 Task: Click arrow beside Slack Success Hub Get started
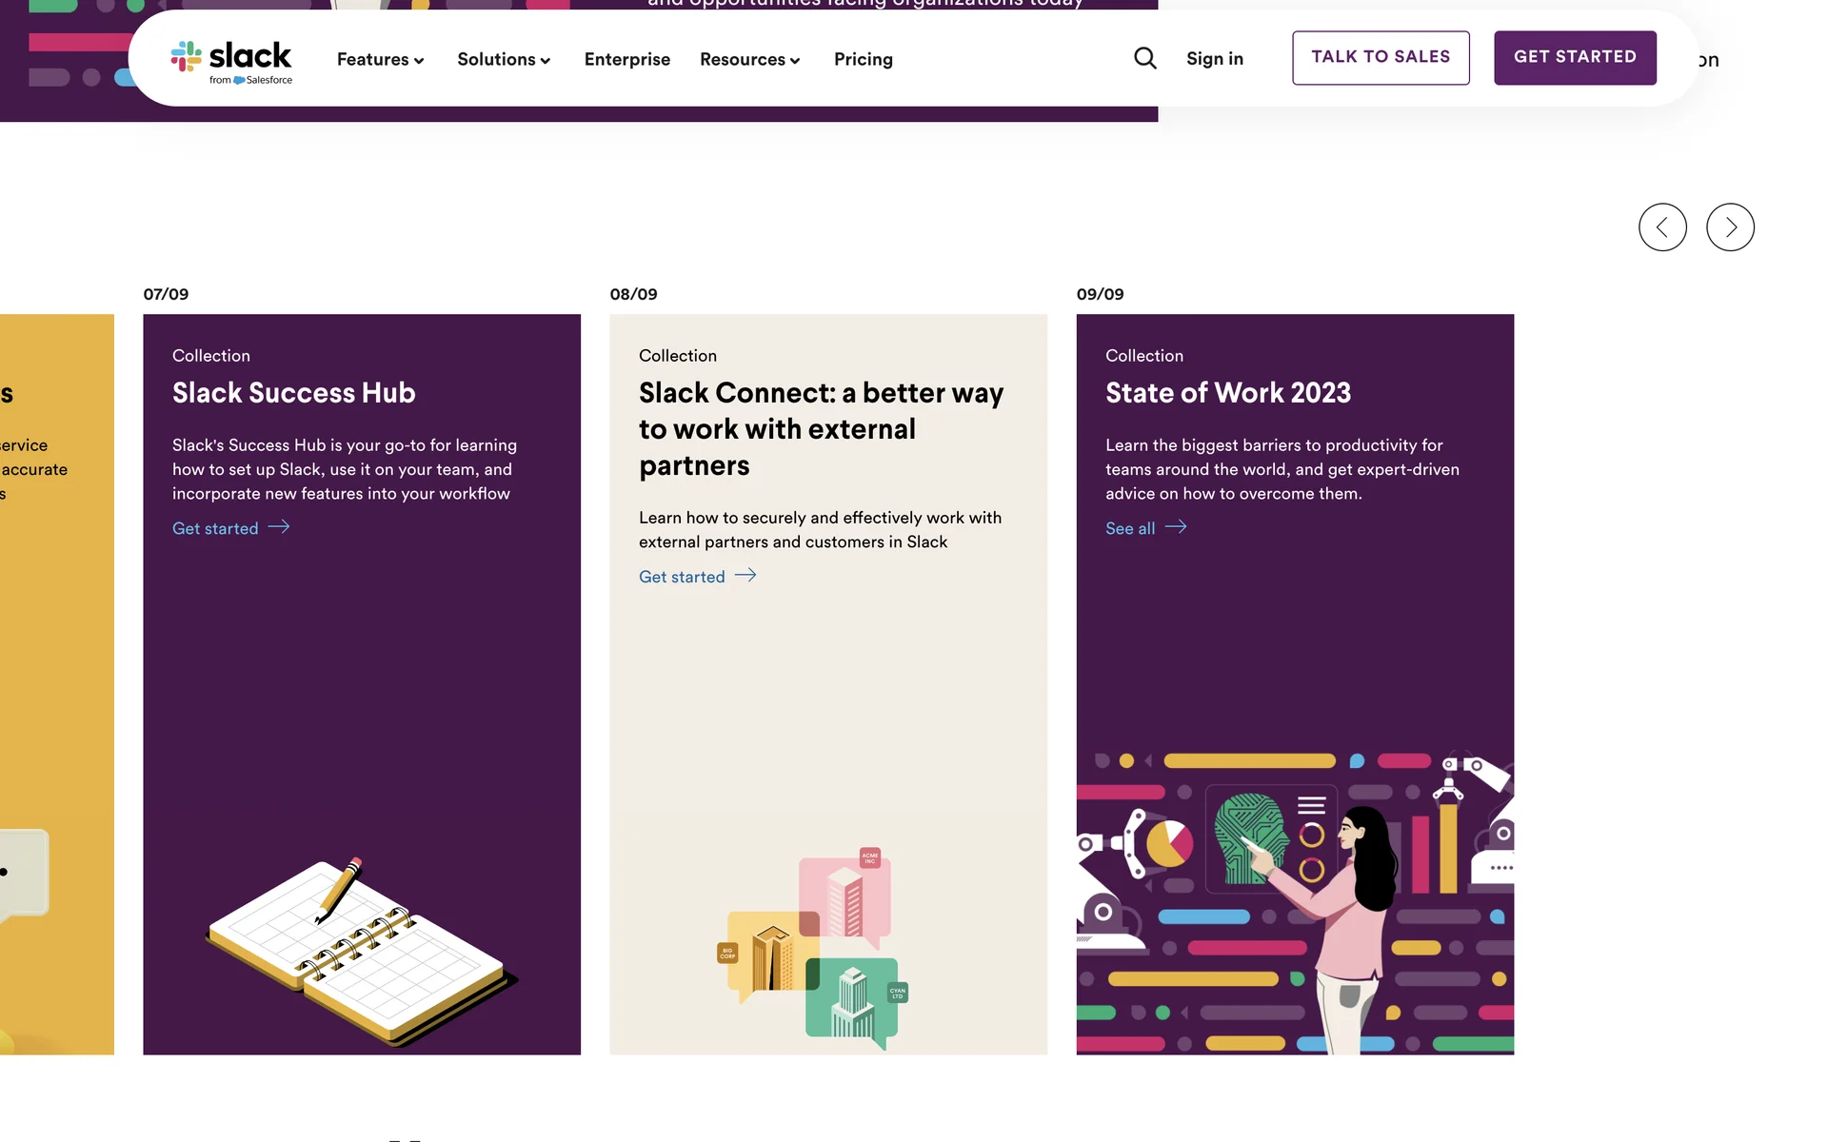point(279,527)
